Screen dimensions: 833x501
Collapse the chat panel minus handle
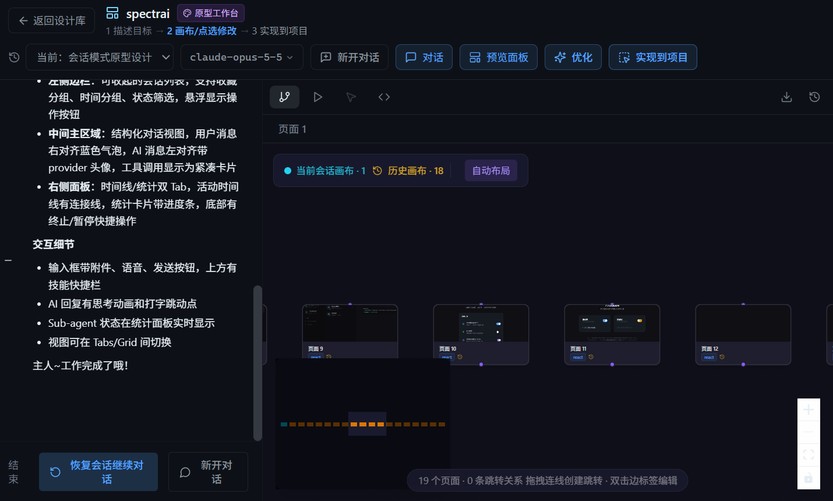click(x=8, y=260)
